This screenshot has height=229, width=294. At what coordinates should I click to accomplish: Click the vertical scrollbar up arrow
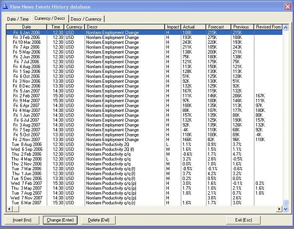pos(286,28)
